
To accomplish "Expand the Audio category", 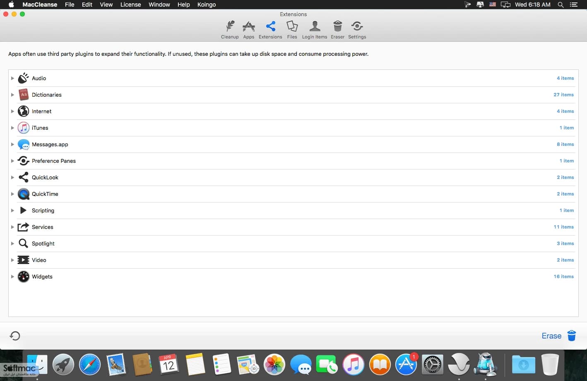I will (12, 78).
